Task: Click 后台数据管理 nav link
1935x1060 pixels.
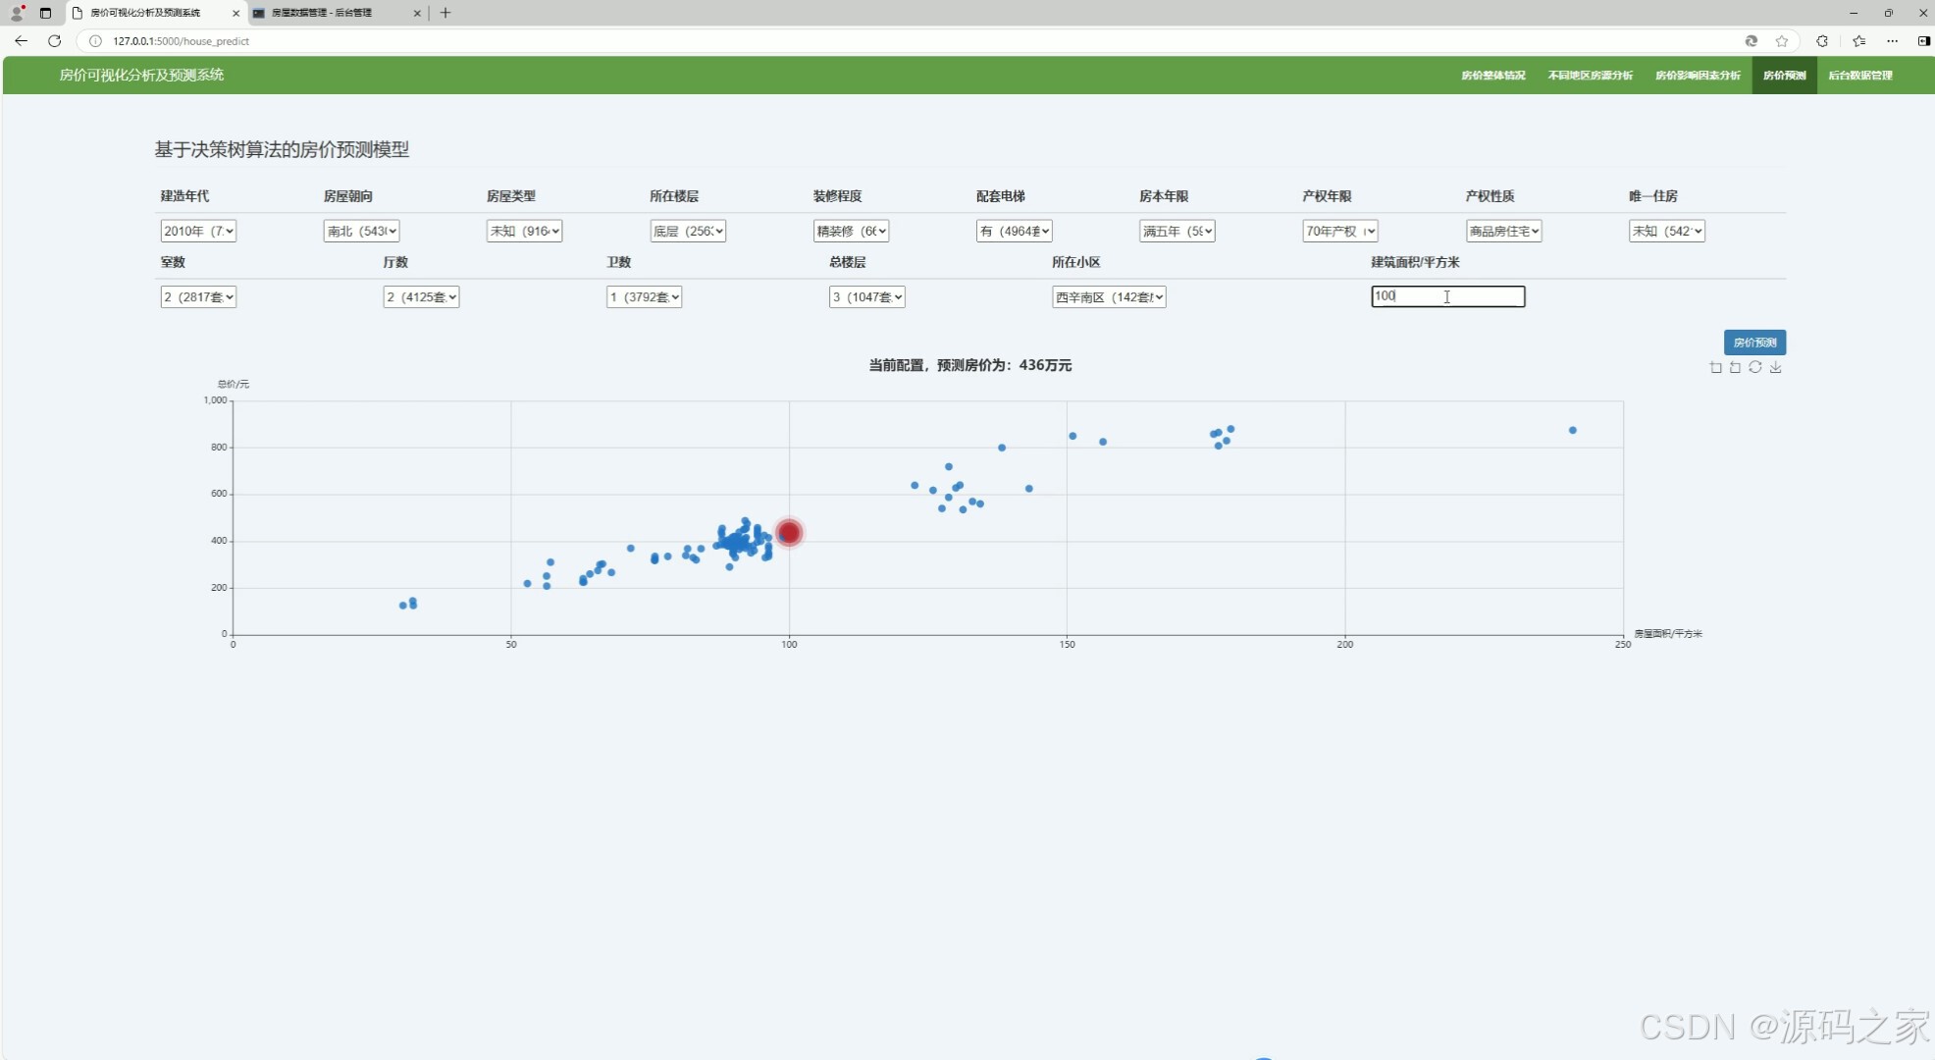Action: 1860,76
